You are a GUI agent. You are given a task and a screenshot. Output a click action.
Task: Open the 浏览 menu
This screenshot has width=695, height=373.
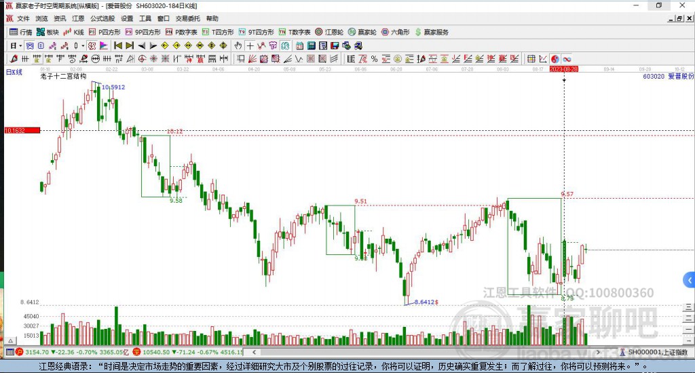coord(41,18)
